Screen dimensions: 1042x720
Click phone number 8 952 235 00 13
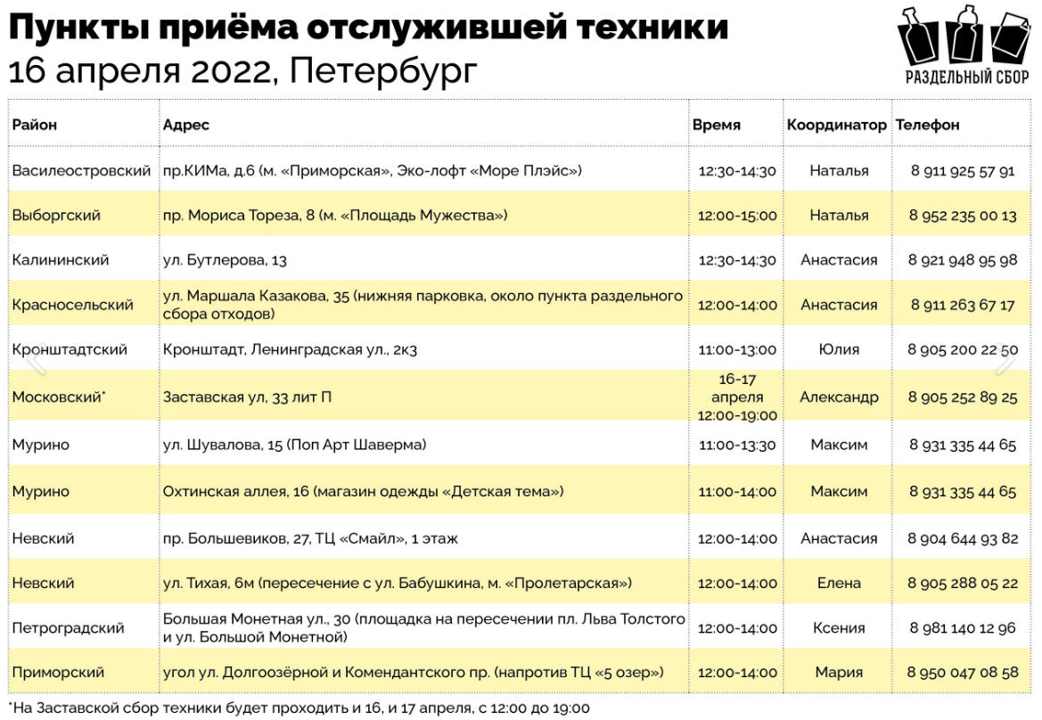click(x=963, y=216)
